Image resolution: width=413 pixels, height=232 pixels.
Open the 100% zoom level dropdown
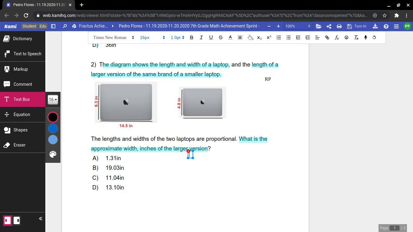(298, 26)
